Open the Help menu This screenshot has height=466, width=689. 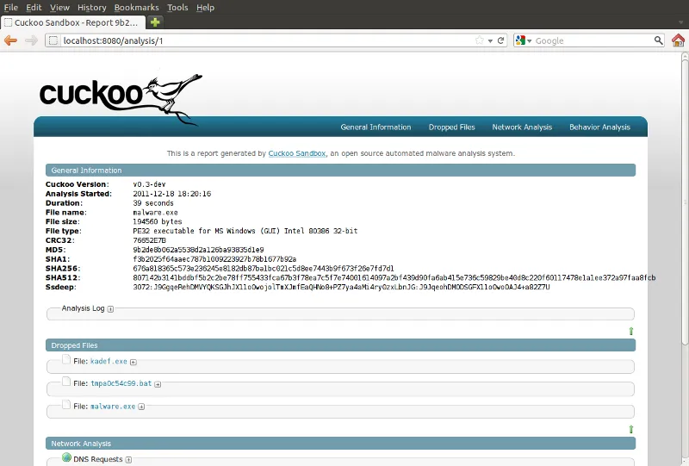click(205, 8)
